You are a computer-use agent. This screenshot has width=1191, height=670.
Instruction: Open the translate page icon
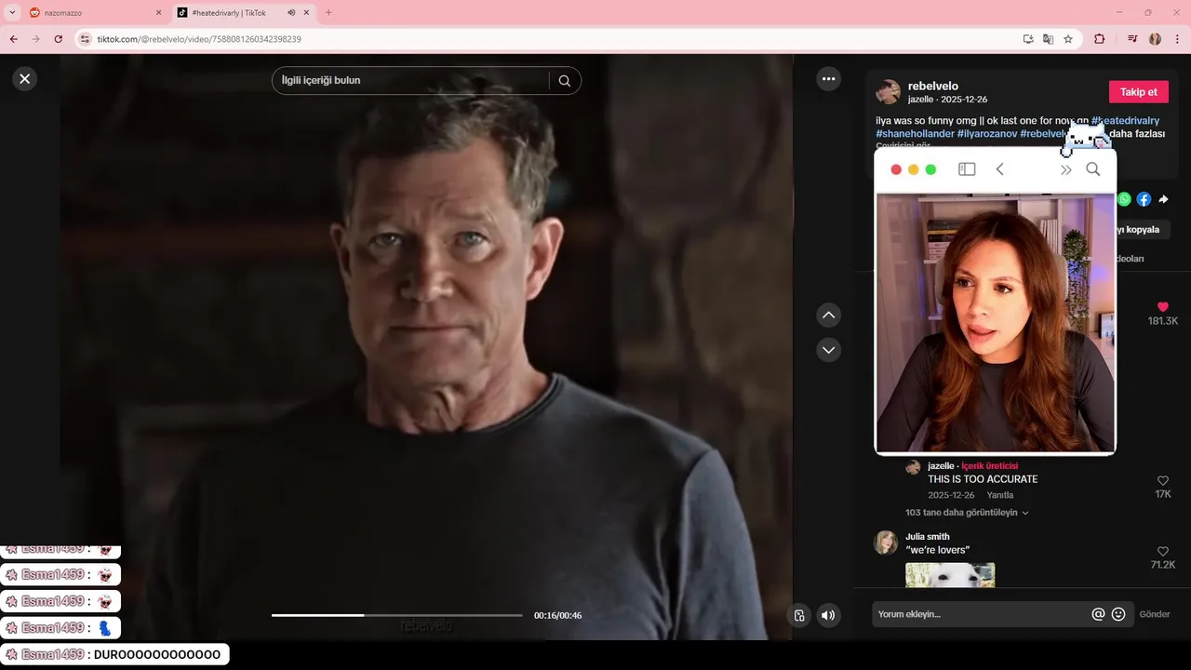tap(1048, 39)
